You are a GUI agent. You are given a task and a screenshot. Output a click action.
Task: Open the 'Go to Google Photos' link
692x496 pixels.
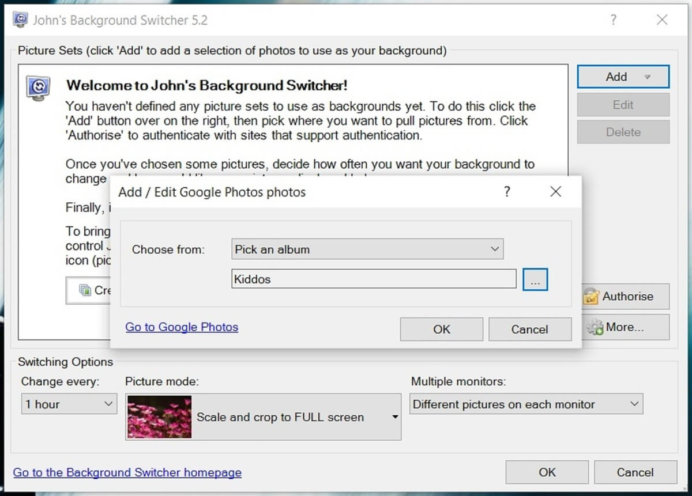[182, 327]
